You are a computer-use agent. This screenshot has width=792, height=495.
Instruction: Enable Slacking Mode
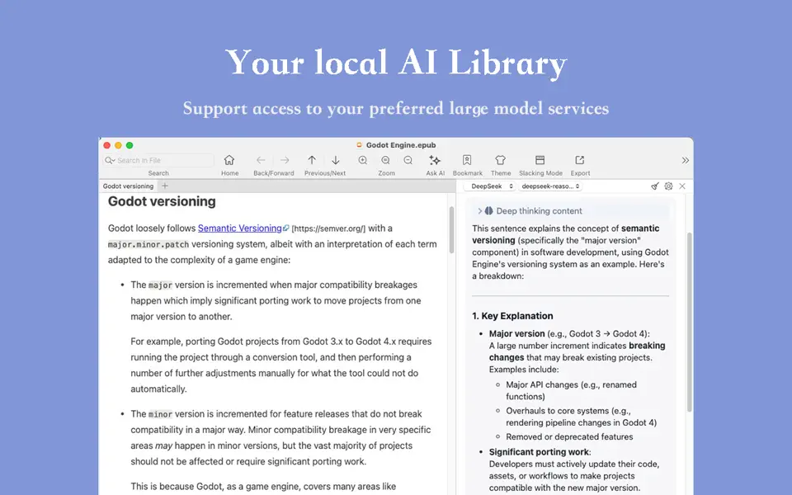coord(540,160)
